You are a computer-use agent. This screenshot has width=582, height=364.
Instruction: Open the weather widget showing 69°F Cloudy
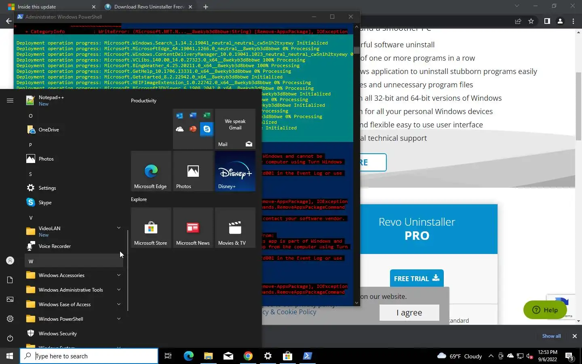coord(460,356)
